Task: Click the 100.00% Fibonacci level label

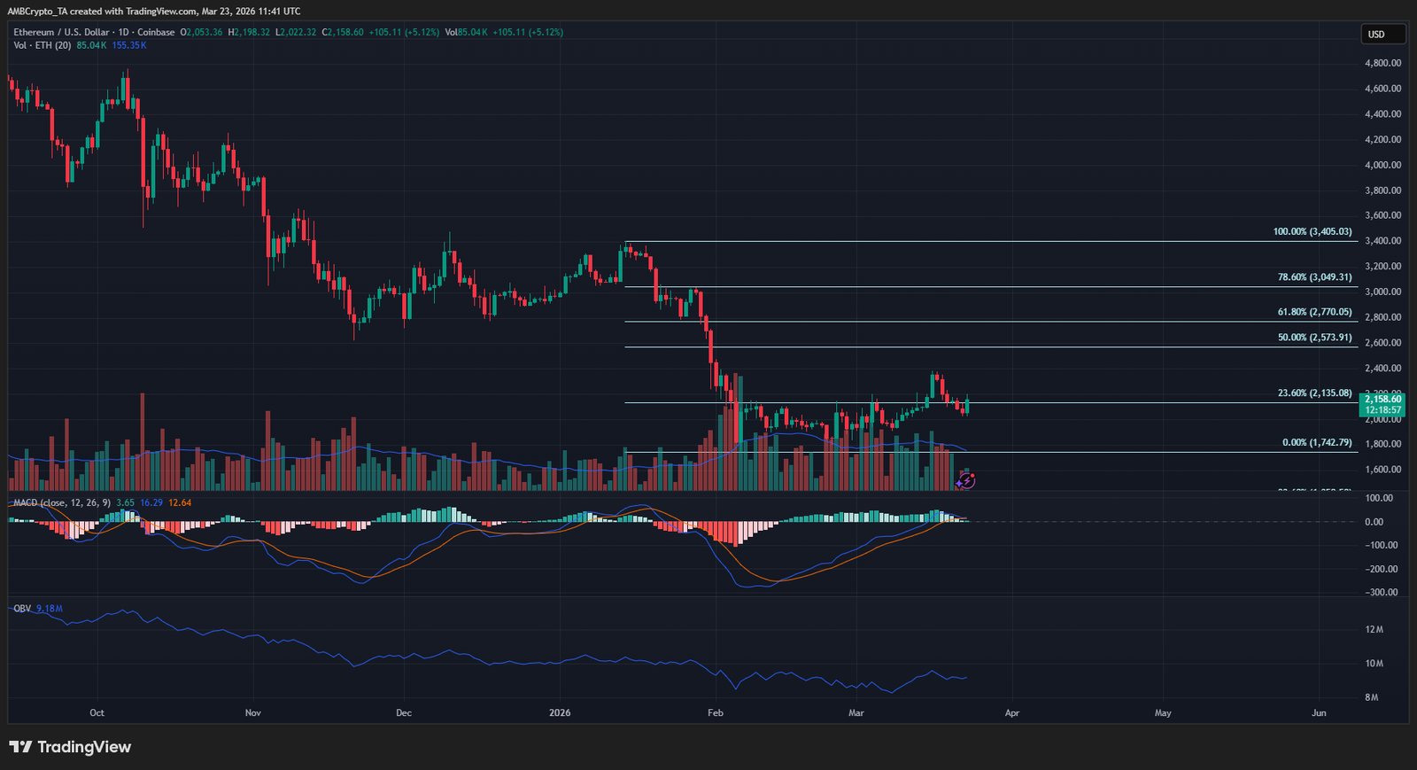Action: (x=1312, y=231)
